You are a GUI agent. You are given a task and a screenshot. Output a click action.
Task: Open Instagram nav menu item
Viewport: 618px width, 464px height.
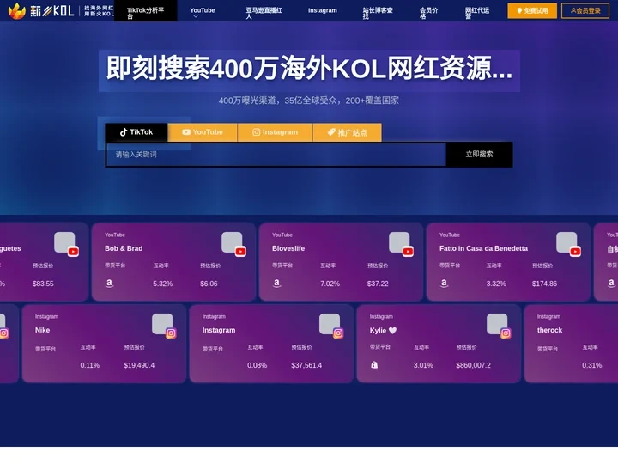[323, 10]
